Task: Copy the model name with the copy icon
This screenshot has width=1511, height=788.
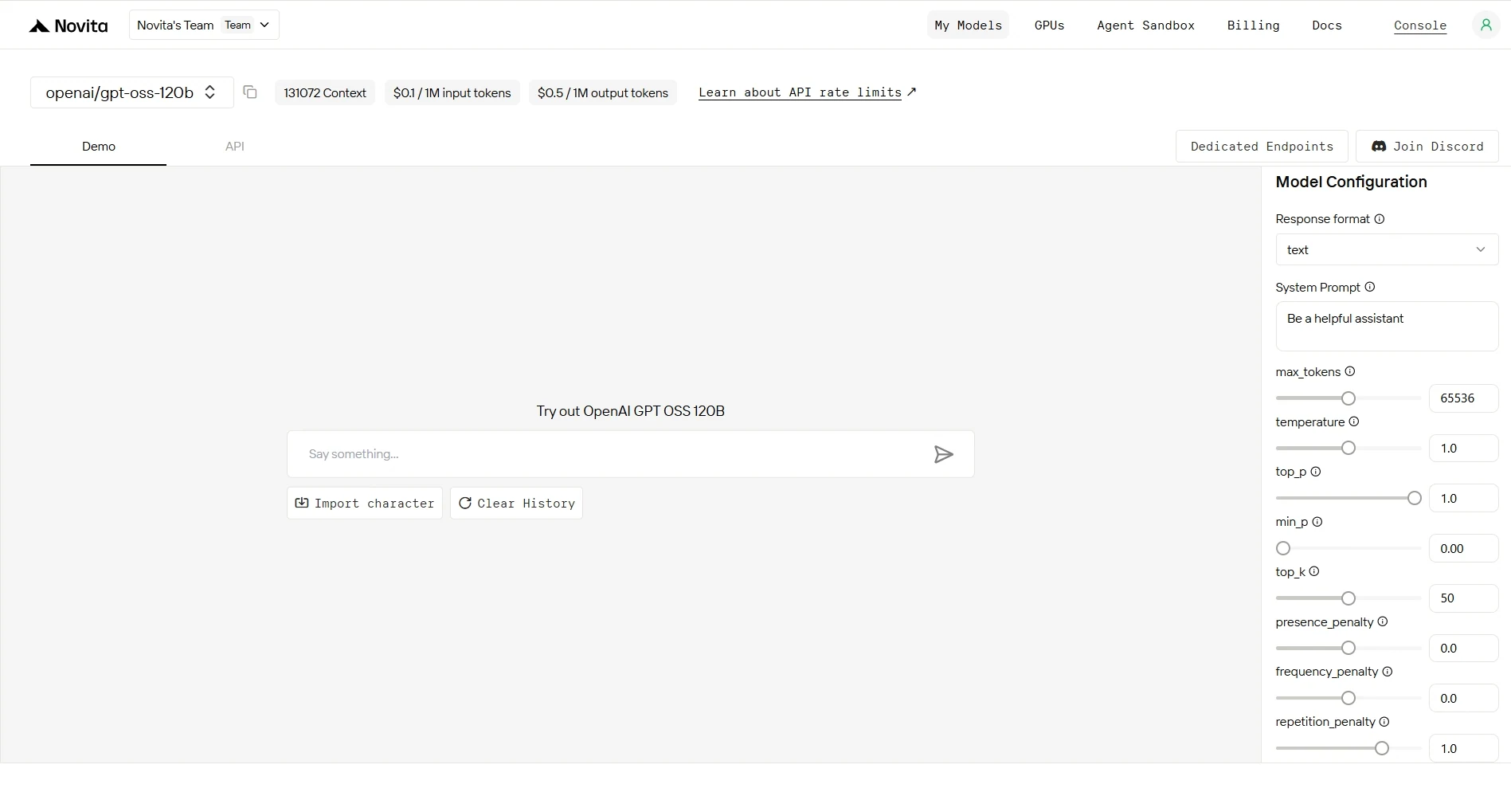Action: pyautogui.click(x=250, y=92)
